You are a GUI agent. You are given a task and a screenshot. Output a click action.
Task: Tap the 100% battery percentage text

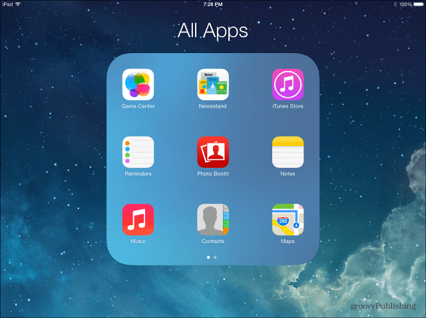coord(405,5)
